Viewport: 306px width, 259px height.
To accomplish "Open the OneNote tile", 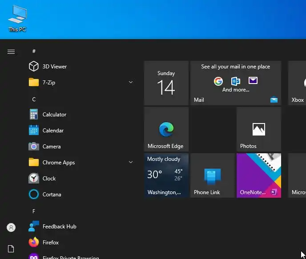I will point(259,175).
